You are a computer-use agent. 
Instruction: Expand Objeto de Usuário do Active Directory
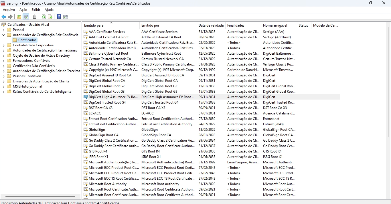pyautogui.click(x=3, y=56)
